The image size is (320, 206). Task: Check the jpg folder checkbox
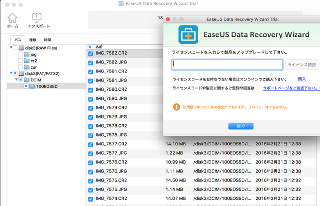click(20, 55)
